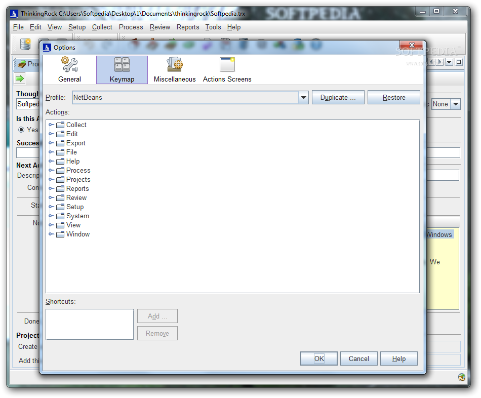This screenshot has height=398, width=481.
Task: Click the Restore button
Action: [394, 98]
